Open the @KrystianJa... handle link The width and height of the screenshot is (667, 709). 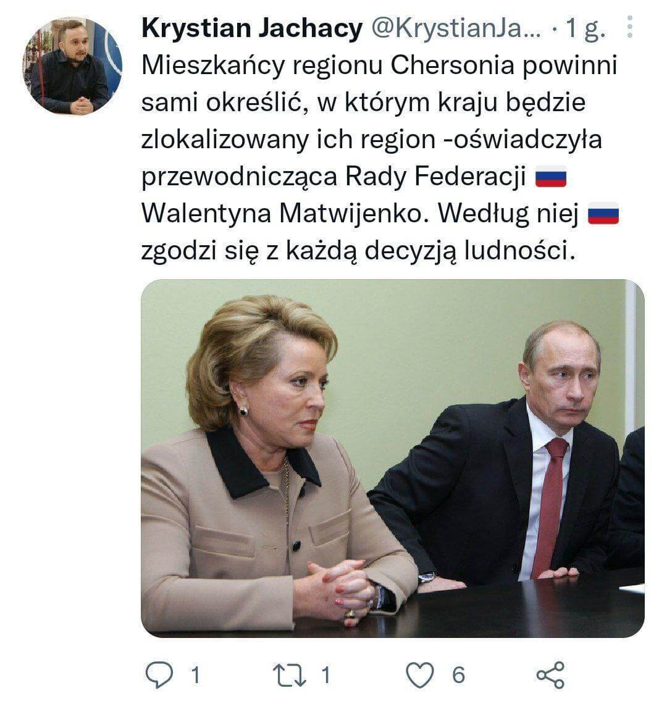[x=456, y=28]
